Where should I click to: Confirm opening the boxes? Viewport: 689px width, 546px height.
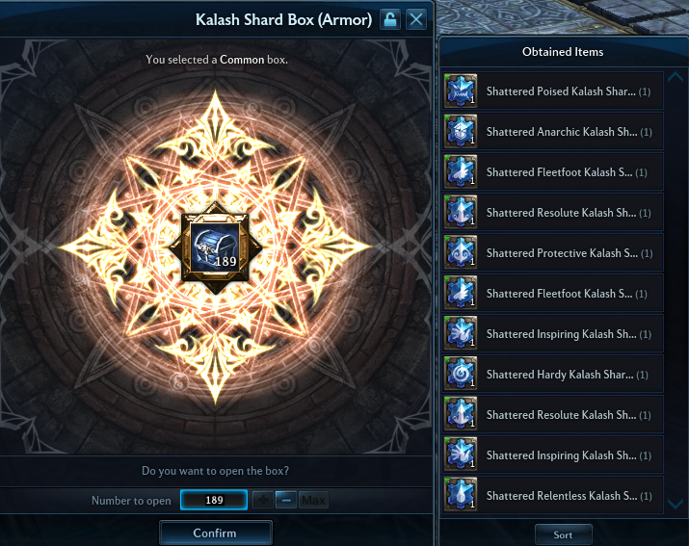[216, 533]
